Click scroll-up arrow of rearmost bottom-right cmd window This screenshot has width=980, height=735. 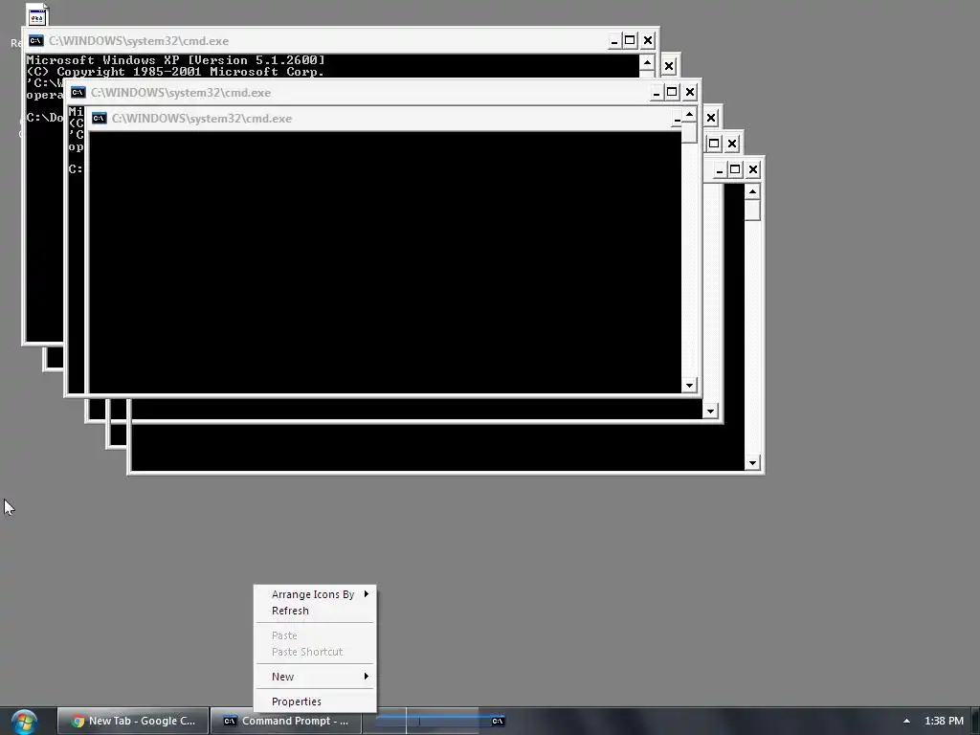752,191
